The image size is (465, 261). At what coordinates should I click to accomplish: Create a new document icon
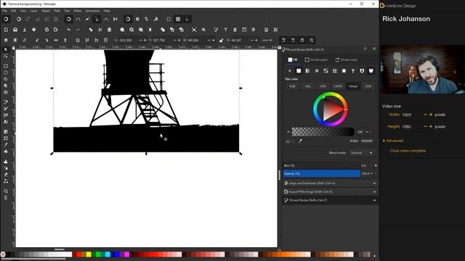coord(6,30)
